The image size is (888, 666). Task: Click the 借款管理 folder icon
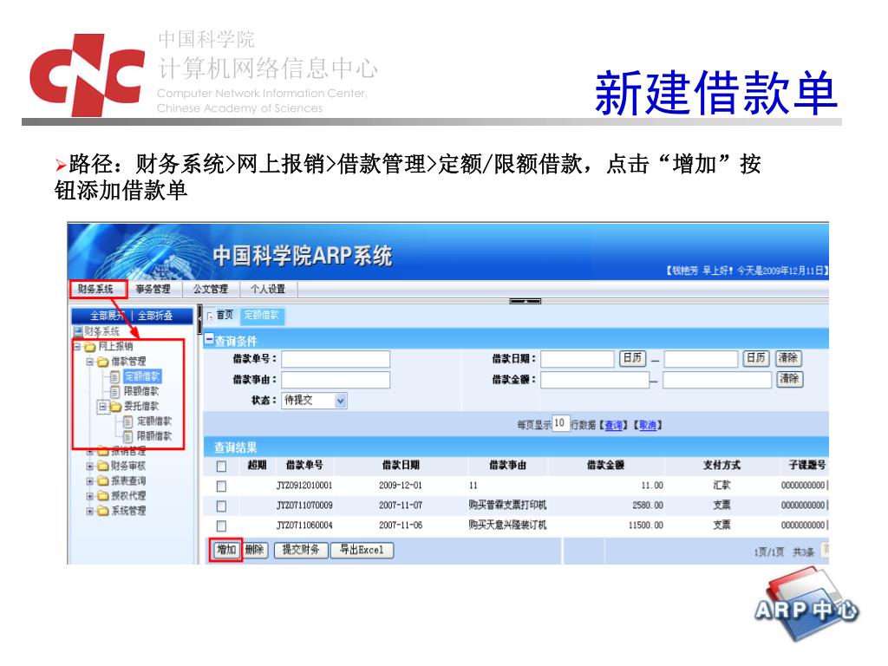click(x=102, y=362)
